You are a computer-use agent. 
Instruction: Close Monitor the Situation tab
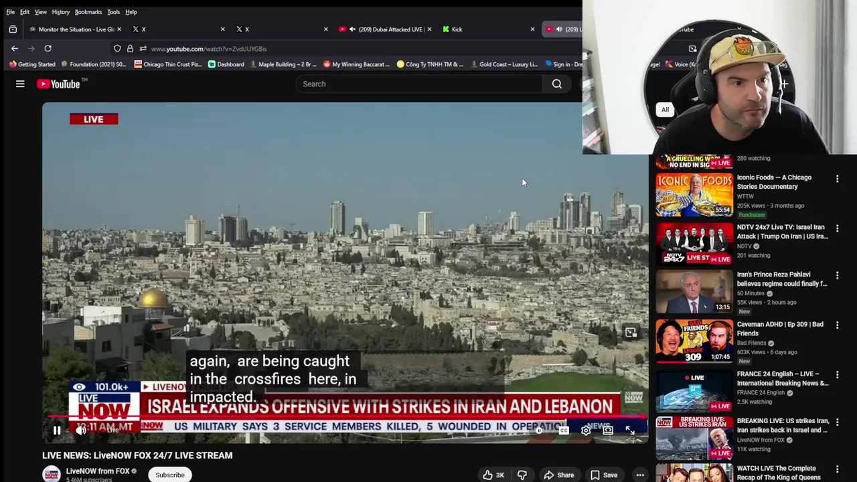click(119, 29)
